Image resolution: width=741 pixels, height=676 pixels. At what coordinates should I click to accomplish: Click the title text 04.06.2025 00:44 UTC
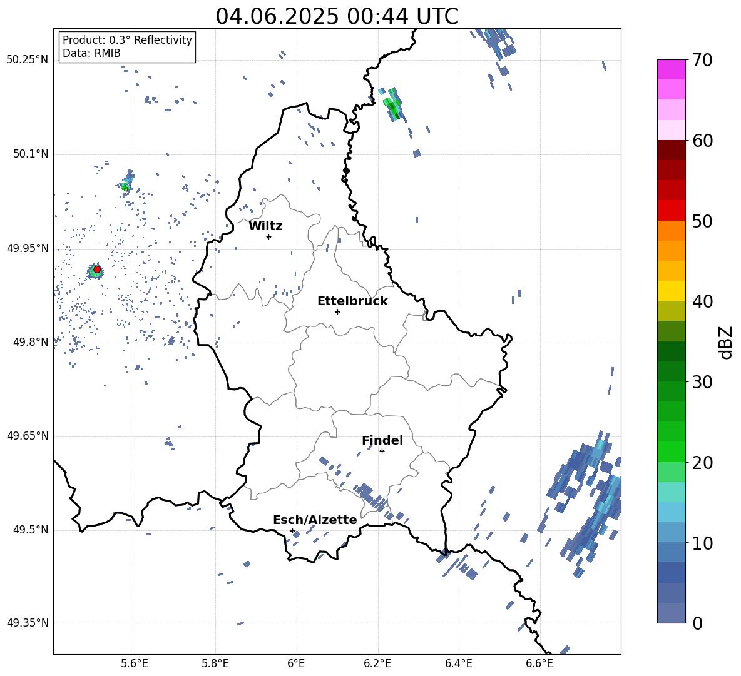tap(337, 16)
